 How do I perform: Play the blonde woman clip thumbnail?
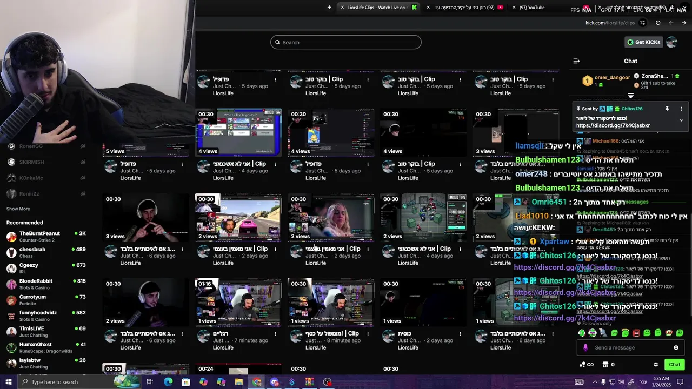click(x=331, y=217)
